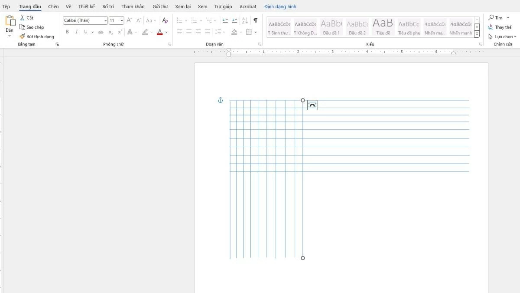Select the Sort (Sắp xếp) icon
Screen dimensions: 520x293
tap(244, 20)
